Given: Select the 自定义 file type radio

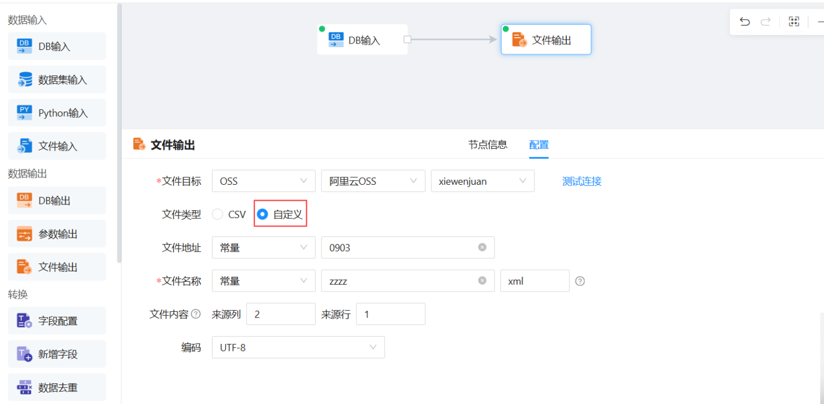Looking at the screenshot, I should 262,214.
